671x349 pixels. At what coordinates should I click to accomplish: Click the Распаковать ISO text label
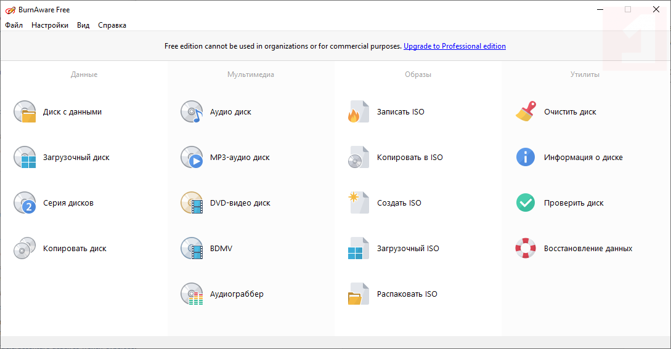407,294
